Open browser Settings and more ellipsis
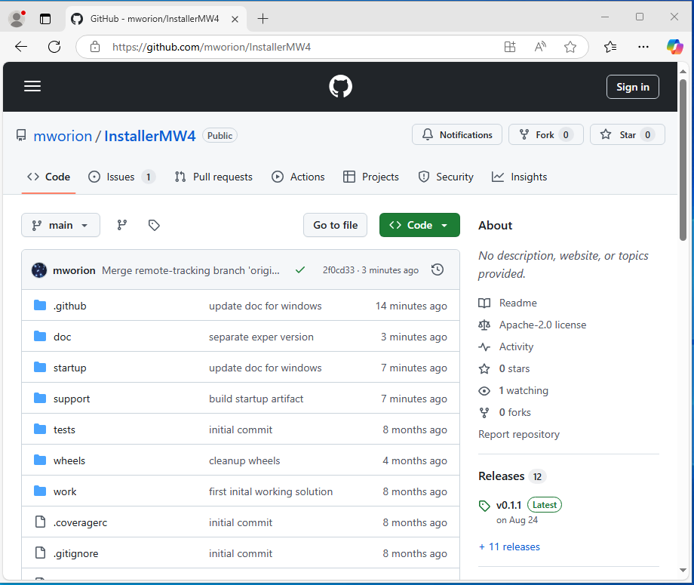This screenshot has height=585, width=694. 643,47
